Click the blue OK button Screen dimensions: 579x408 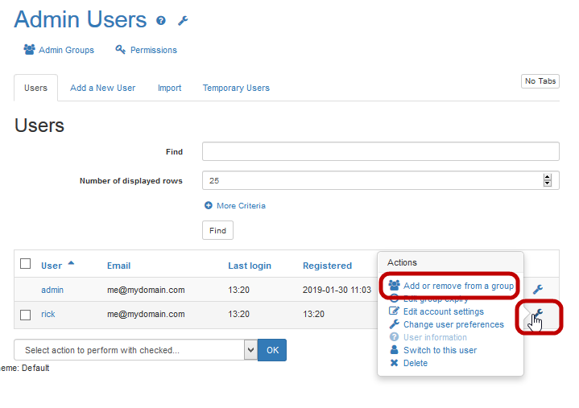pyautogui.click(x=272, y=350)
